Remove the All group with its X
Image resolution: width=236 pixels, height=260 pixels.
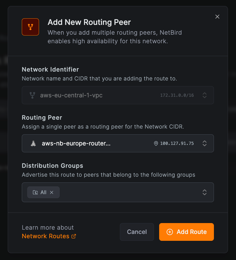click(52, 192)
